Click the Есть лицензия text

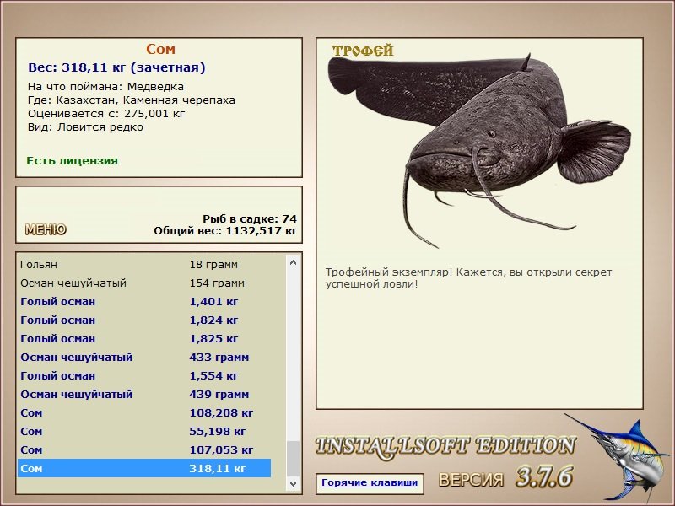tap(72, 160)
